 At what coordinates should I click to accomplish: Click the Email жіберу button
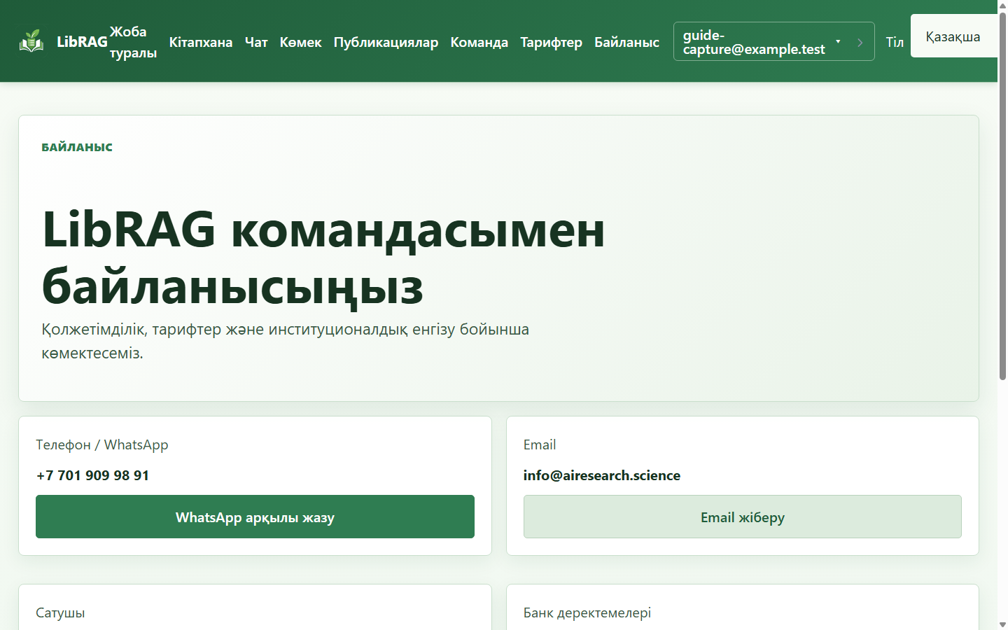pyautogui.click(x=742, y=517)
